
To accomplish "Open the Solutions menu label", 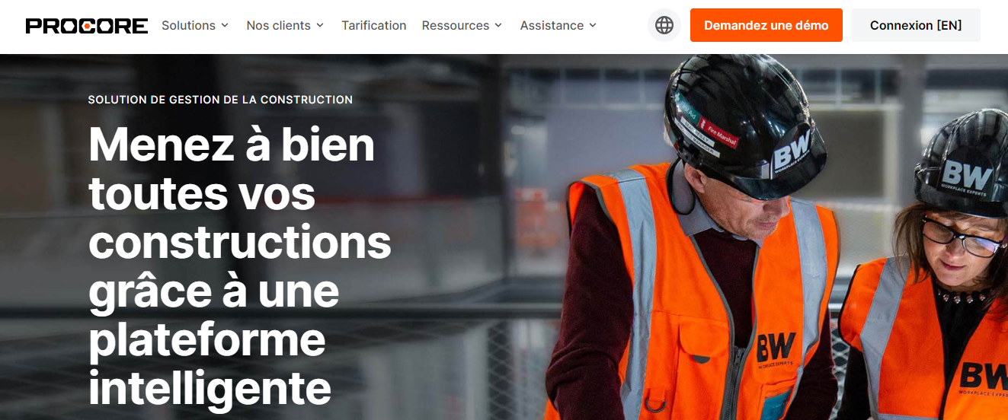I will (188, 25).
